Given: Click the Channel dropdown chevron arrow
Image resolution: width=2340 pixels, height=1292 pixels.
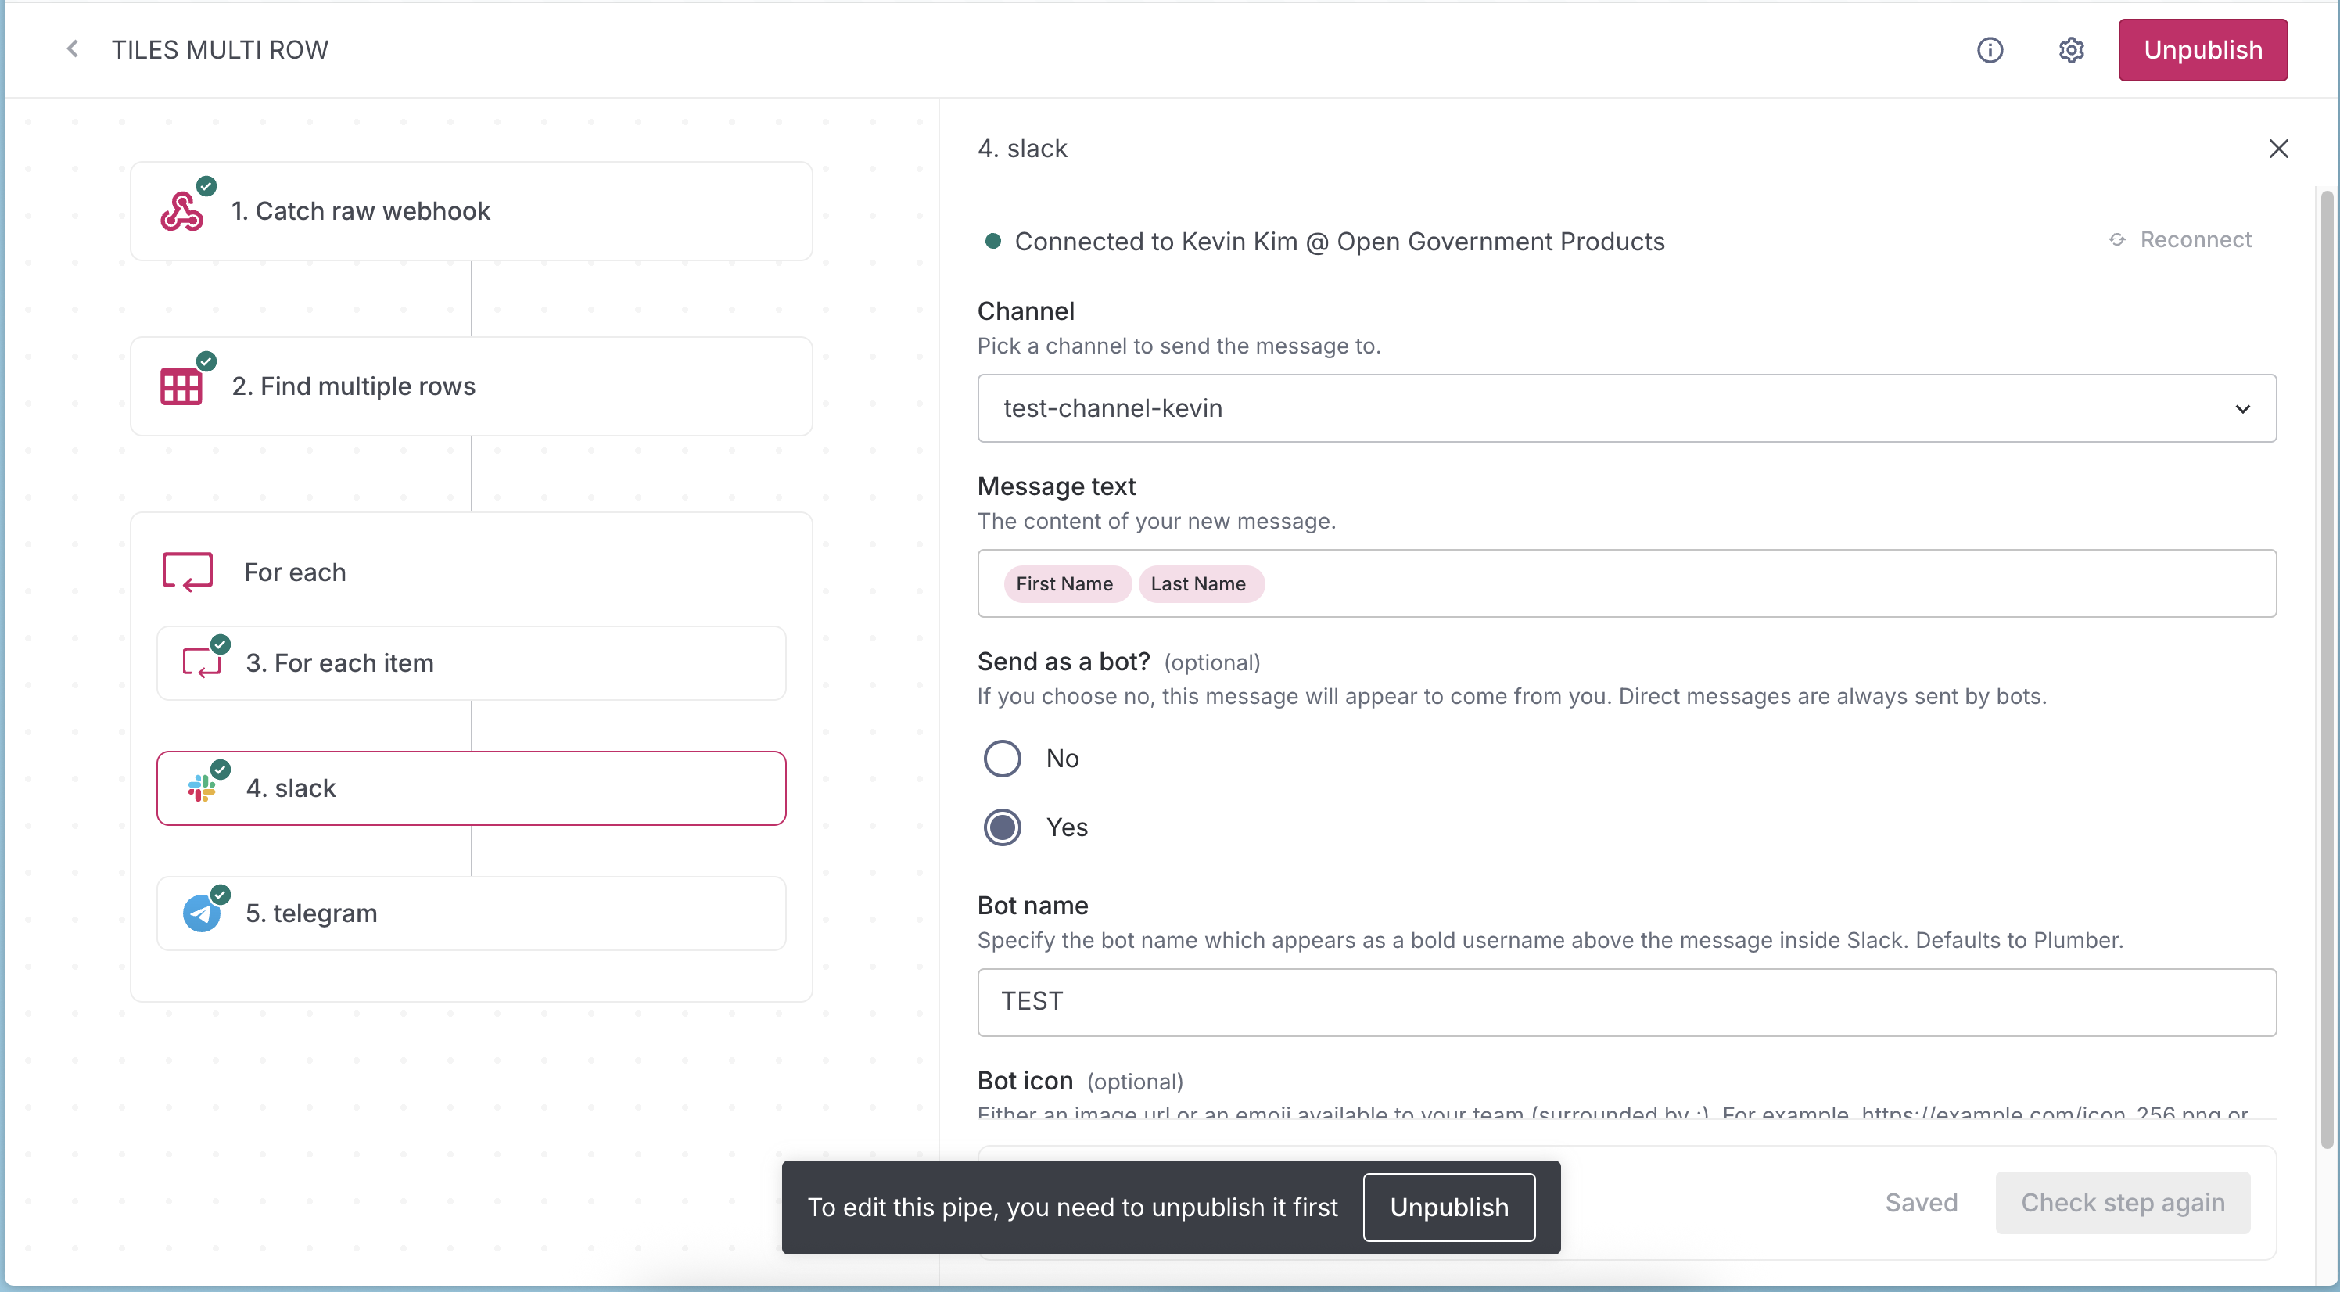Looking at the screenshot, I should (x=2242, y=409).
